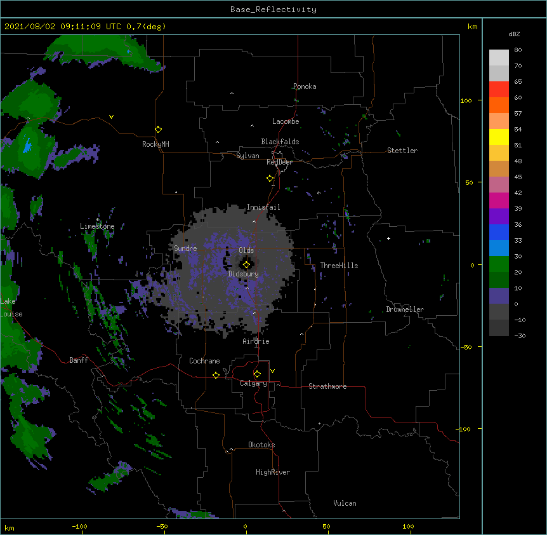Click the Calgary city label

(253, 383)
